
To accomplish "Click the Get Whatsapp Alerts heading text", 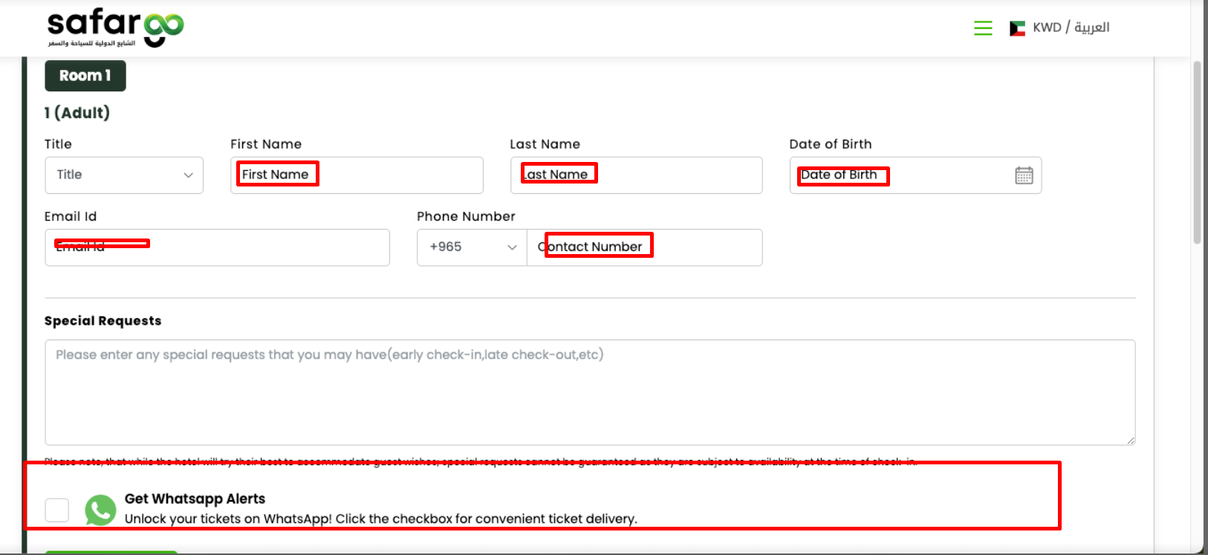I will tap(195, 499).
